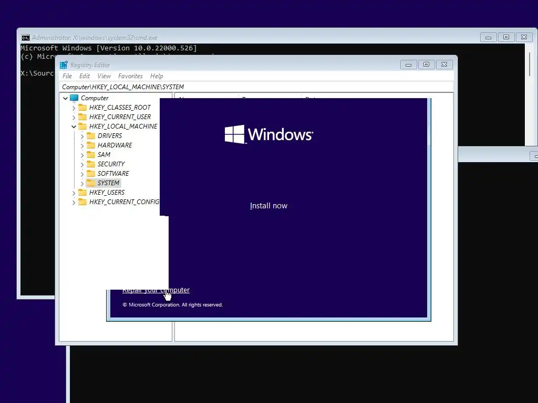This screenshot has height=403, width=538.
Task: Click Repair your computer link
Action: click(156, 290)
